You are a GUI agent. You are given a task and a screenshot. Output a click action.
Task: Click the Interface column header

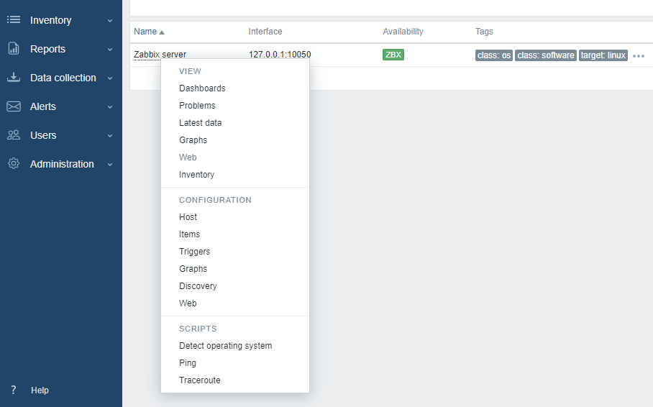pyautogui.click(x=265, y=32)
